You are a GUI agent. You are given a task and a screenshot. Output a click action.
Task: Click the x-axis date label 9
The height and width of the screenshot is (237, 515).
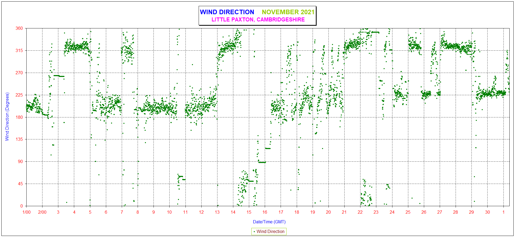tap(153, 212)
